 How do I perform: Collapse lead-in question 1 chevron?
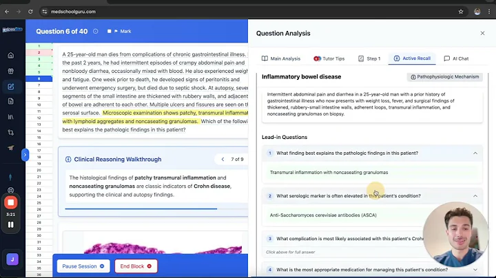point(475,153)
